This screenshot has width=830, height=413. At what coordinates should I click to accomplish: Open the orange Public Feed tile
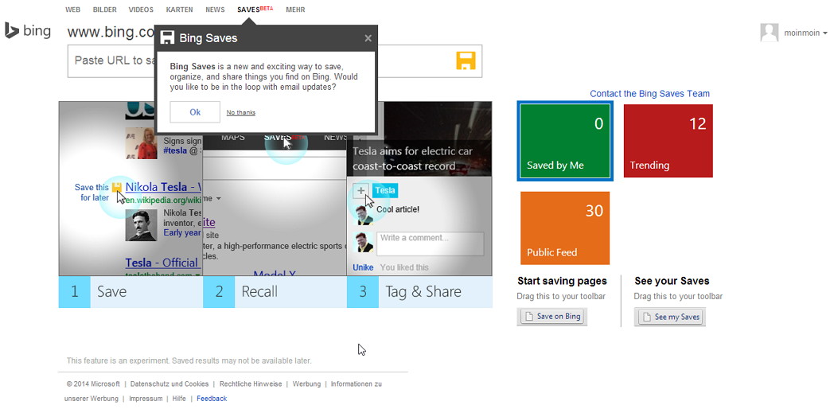click(565, 228)
